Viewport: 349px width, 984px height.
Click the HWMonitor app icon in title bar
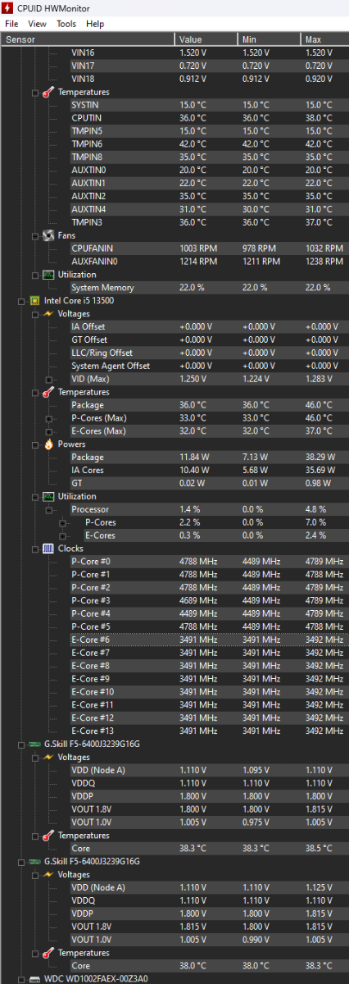point(7,7)
